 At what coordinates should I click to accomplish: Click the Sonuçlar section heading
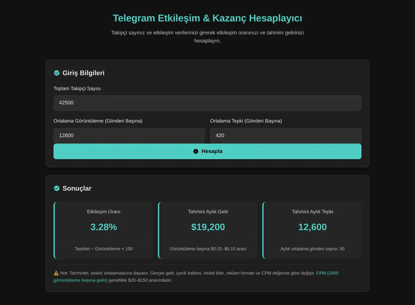pos(77,188)
